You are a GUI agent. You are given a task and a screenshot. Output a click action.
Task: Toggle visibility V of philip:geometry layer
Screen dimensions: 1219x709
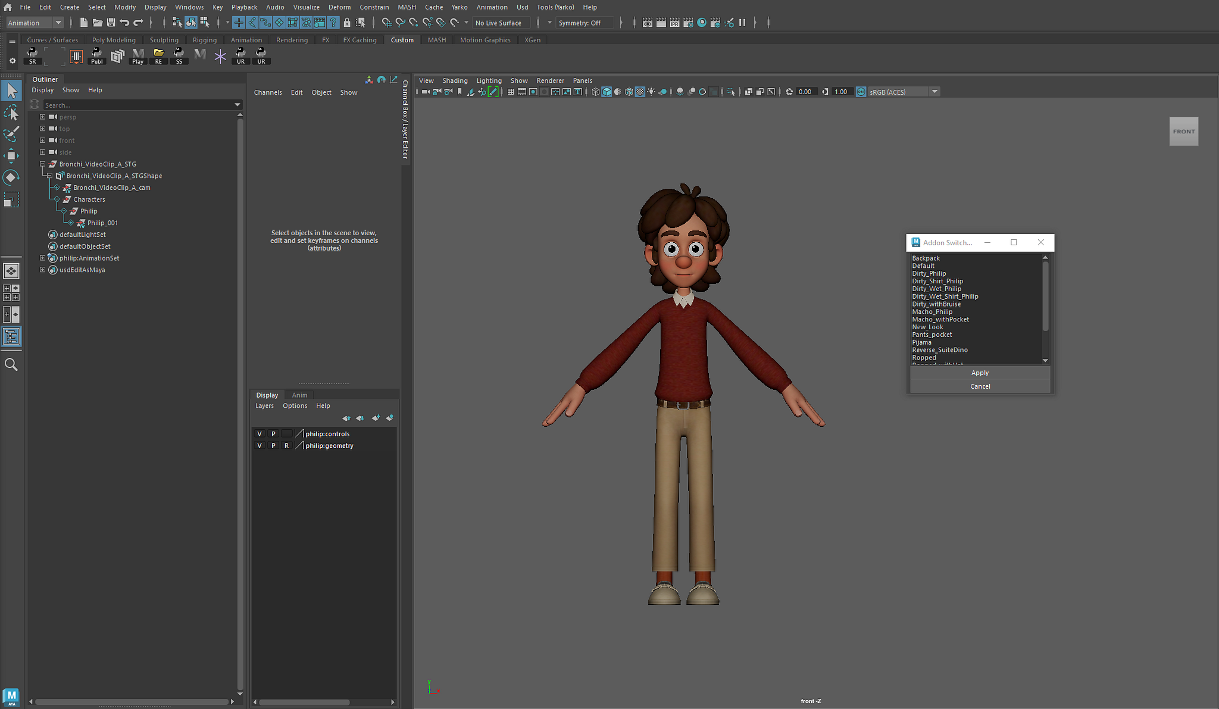pyautogui.click(x=260, y=446)
